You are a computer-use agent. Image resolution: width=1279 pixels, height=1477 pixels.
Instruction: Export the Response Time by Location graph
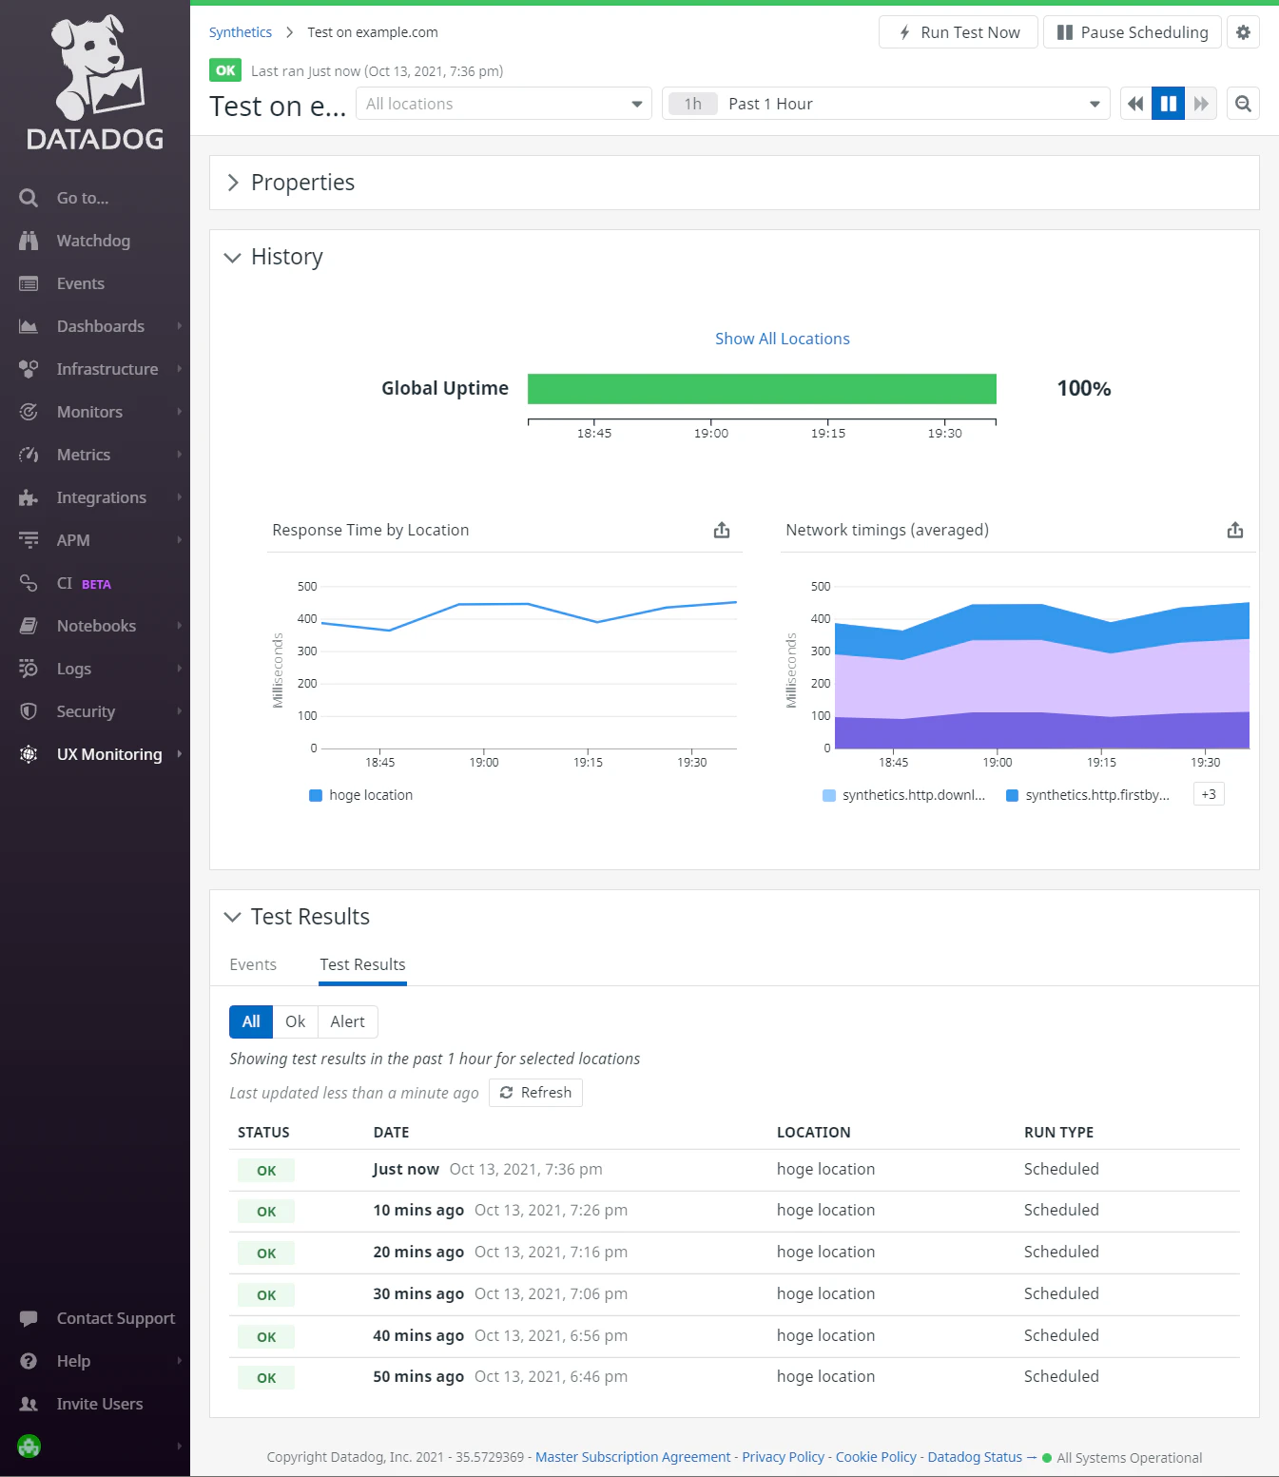[x=722, y=530]
